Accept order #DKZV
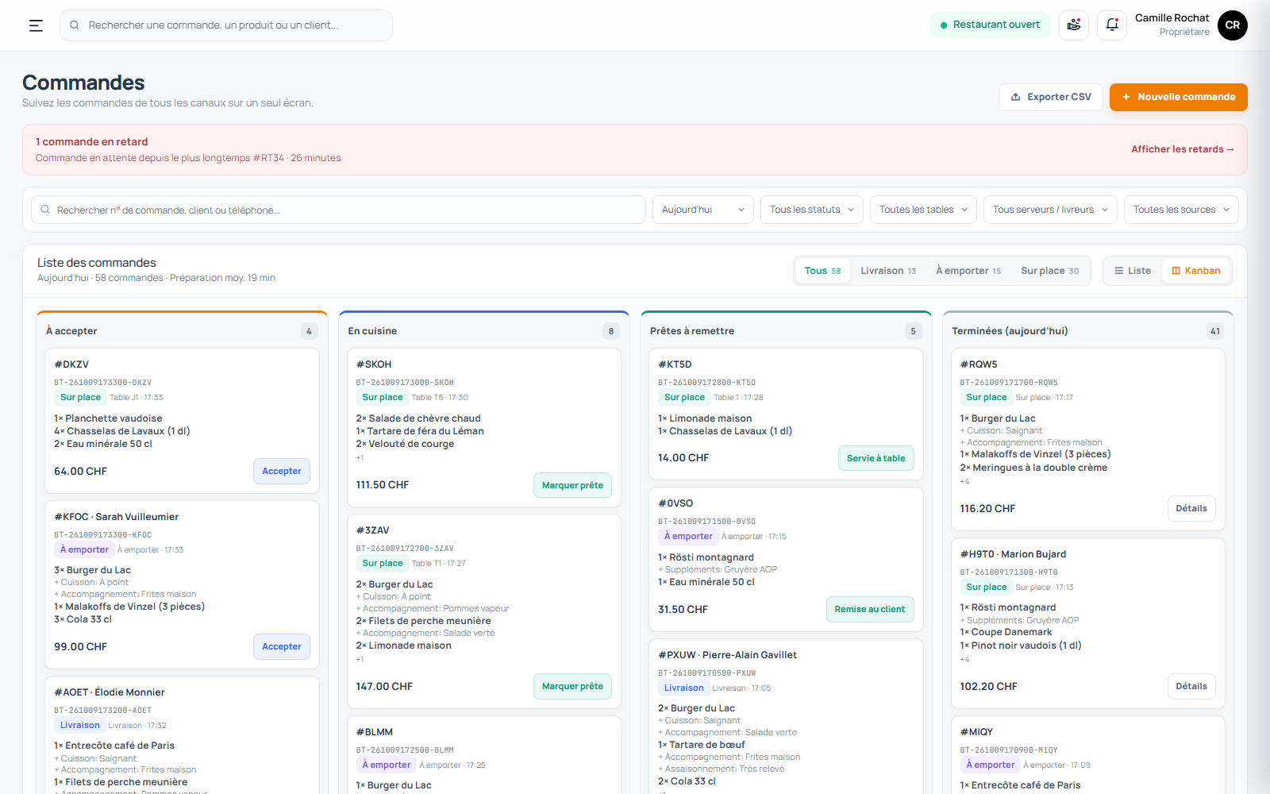The height and width of the screenshot is (794, 1270). point(282,471)
